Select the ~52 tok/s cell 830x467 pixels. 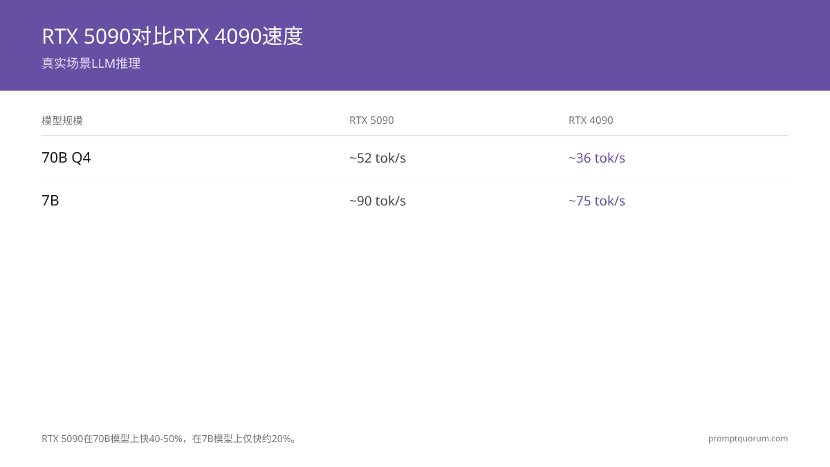coord(378,158)
